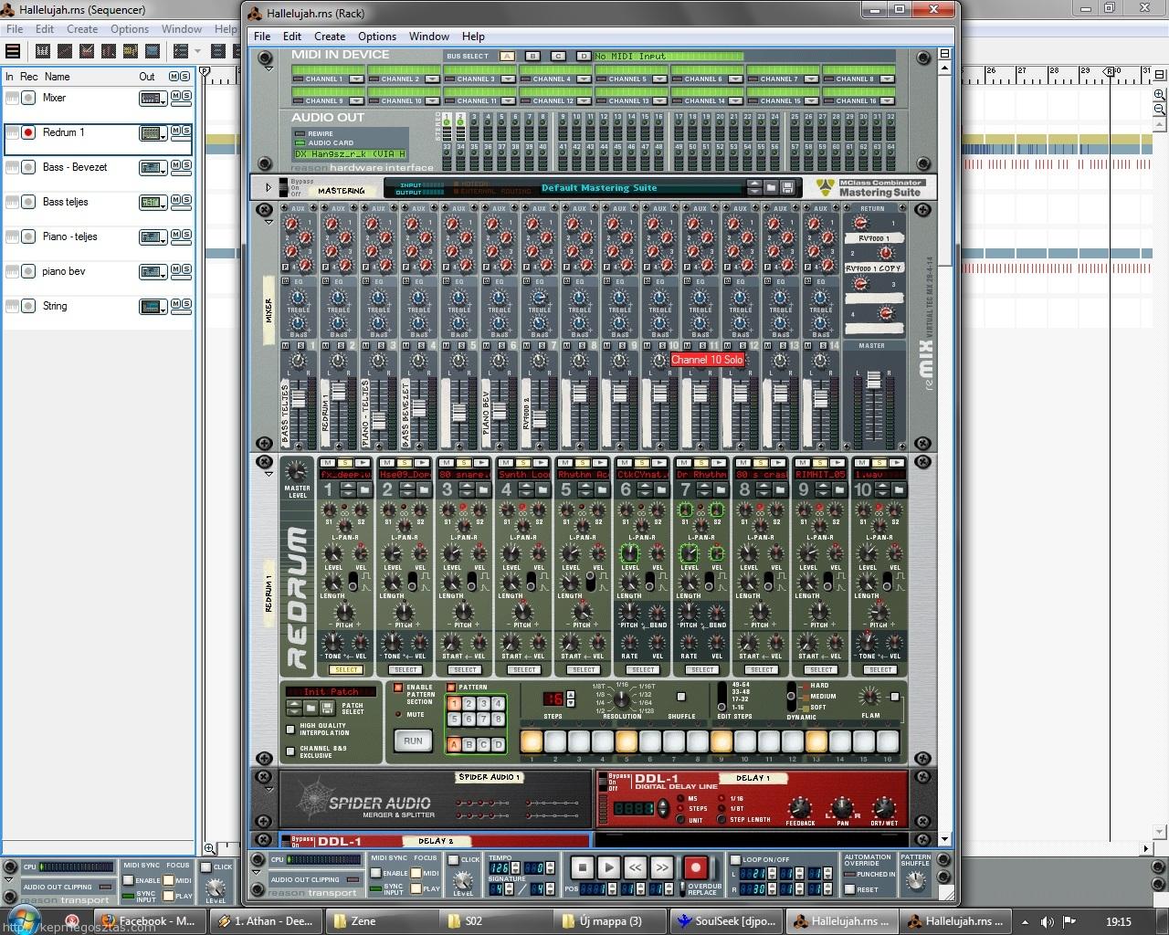Viewport: 1169px width, 935px height.
Task: Open Mastering Suite patch browser icon
Action: [772, 188]
